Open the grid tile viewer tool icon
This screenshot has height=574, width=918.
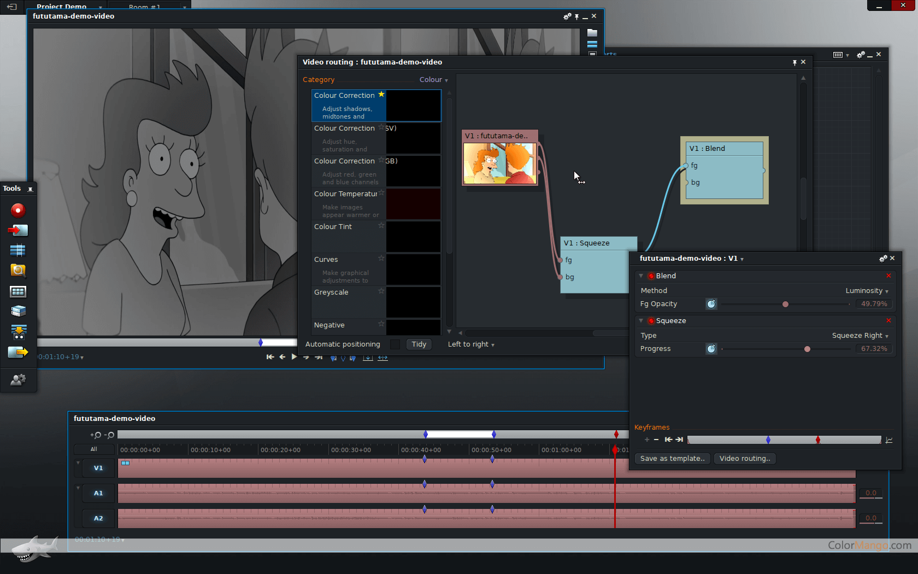pyautogui.click(x=18, y=291)
